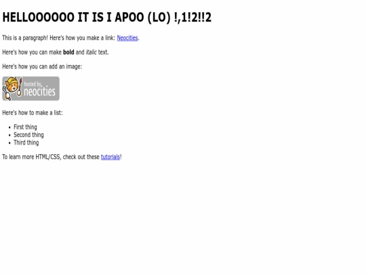Click the hosted by neocities badge image
The image size is (366, 275).
tap(30, 89)
